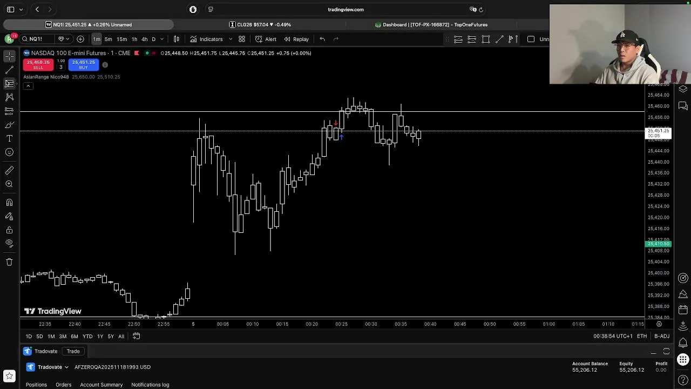Switch to the Positions tab

(36, 385)
